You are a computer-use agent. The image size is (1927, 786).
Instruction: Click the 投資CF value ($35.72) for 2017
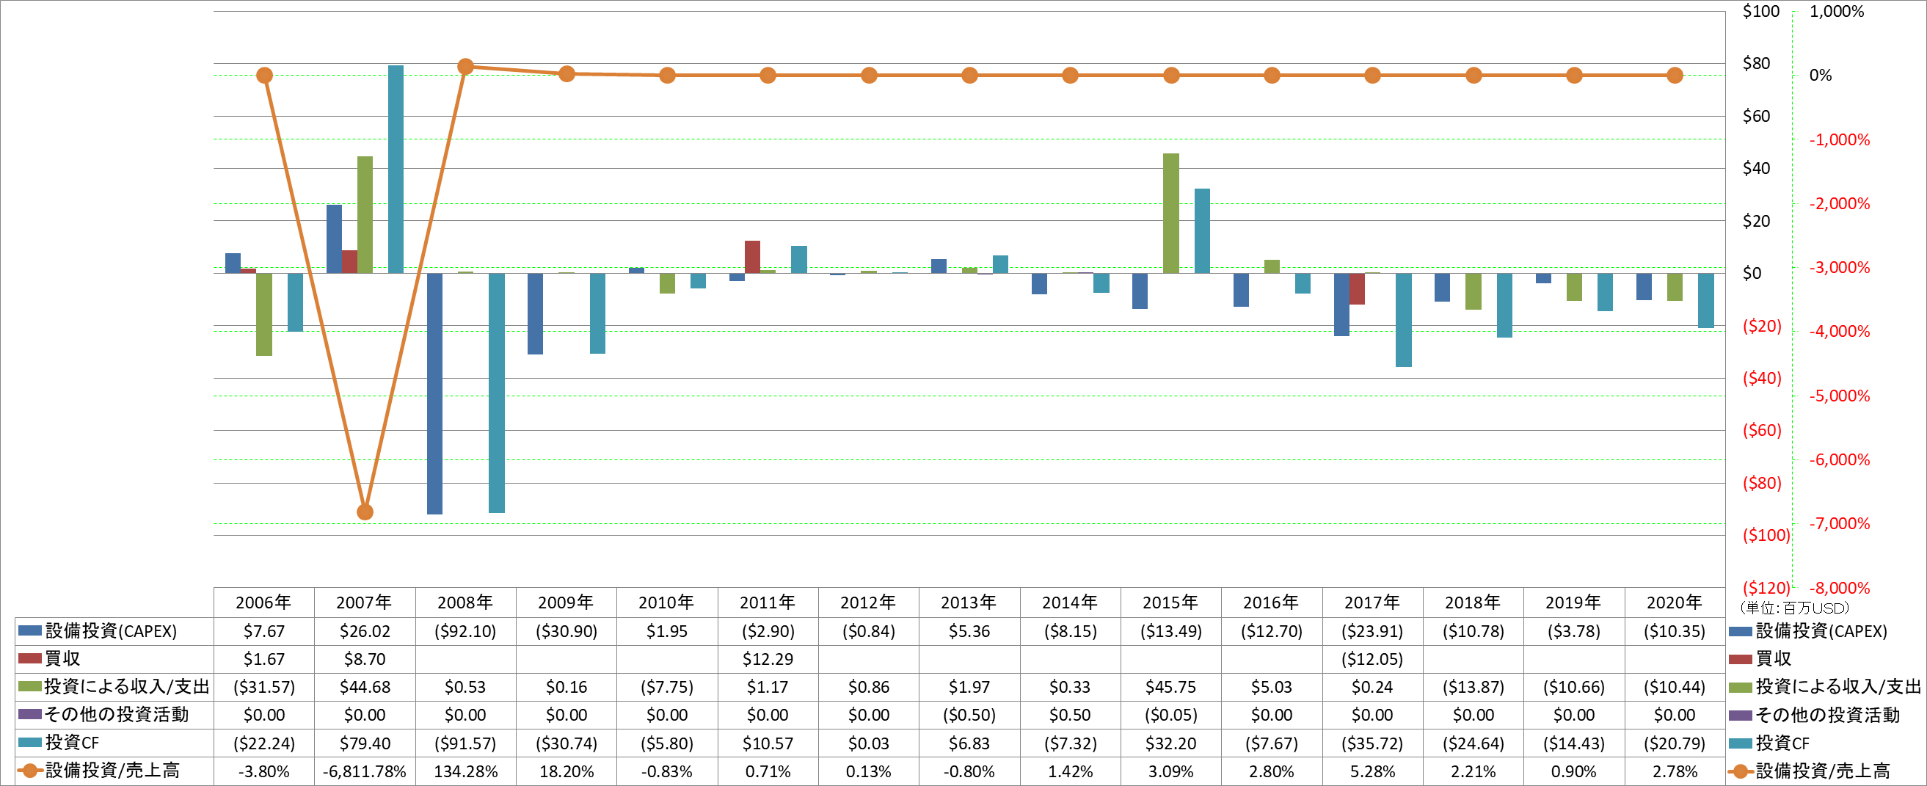pos(1372,743)
